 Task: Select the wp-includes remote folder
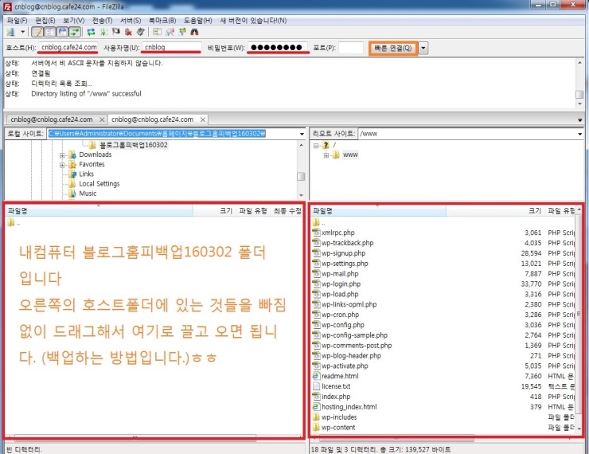[x=339, y=417]
